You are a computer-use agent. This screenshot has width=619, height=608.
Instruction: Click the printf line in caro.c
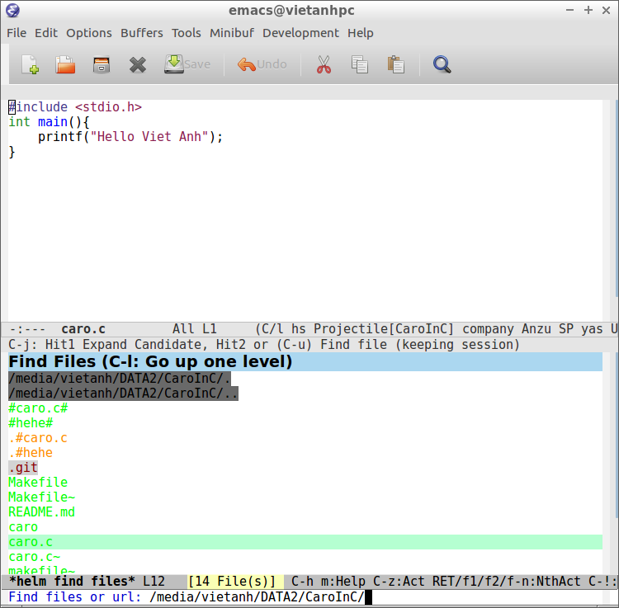tap(130, 137)
